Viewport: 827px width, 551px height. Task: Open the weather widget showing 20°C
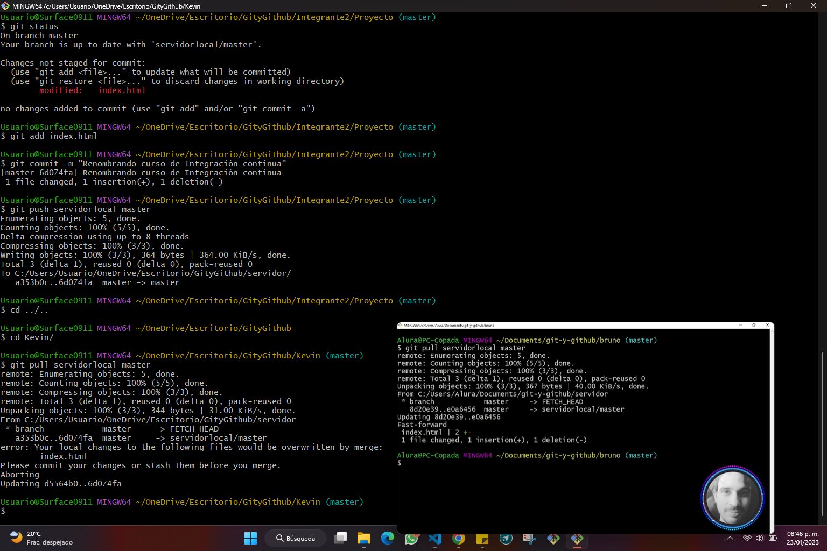42,538
